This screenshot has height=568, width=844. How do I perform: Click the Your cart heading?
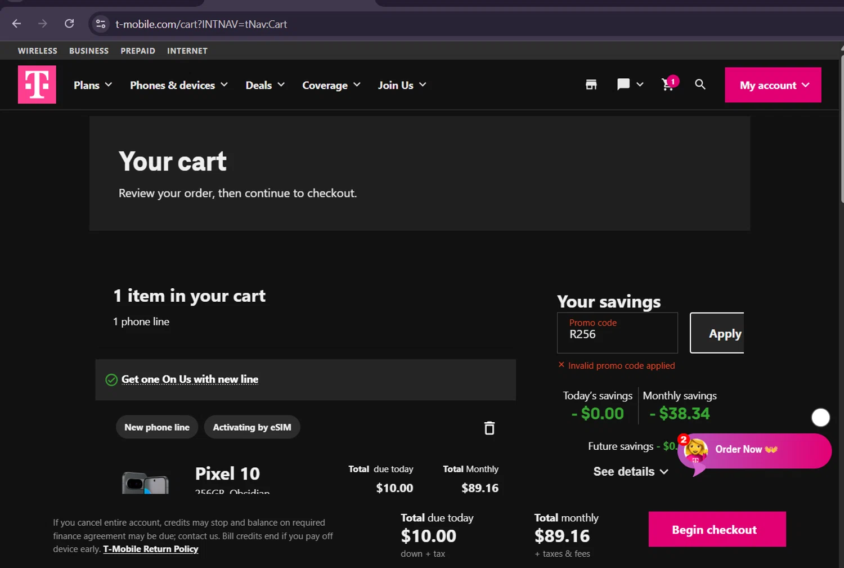pyautogui.click(x=173, y=162)
